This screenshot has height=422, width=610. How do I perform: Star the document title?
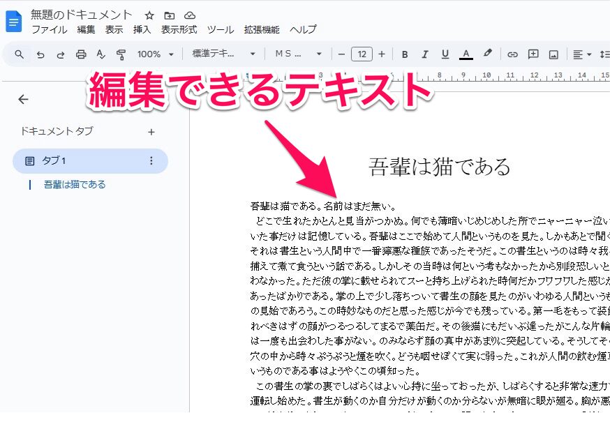(x=149, y=15)
